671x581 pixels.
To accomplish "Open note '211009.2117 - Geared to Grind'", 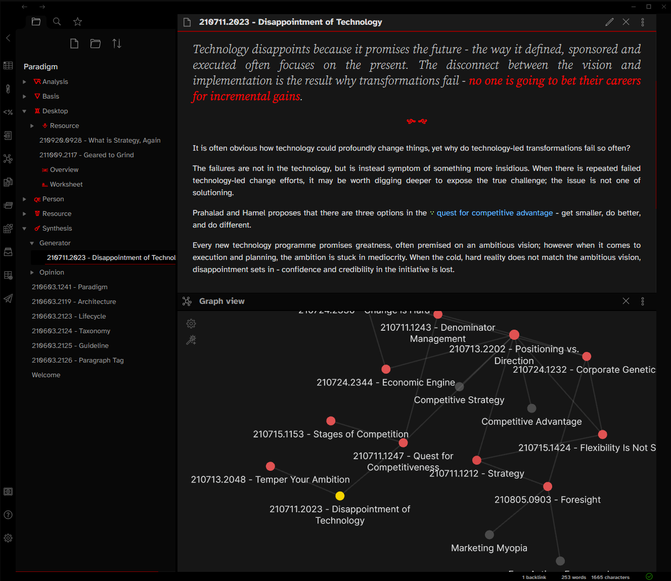I will coord(86,155).
